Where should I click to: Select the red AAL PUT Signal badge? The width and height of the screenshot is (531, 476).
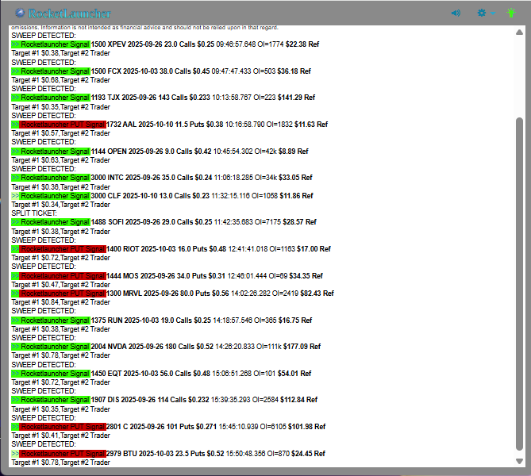coord(62,125)
